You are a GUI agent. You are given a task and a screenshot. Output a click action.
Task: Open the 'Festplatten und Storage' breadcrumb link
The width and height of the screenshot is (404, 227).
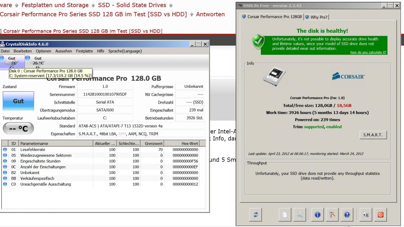[x=55, y=5]
